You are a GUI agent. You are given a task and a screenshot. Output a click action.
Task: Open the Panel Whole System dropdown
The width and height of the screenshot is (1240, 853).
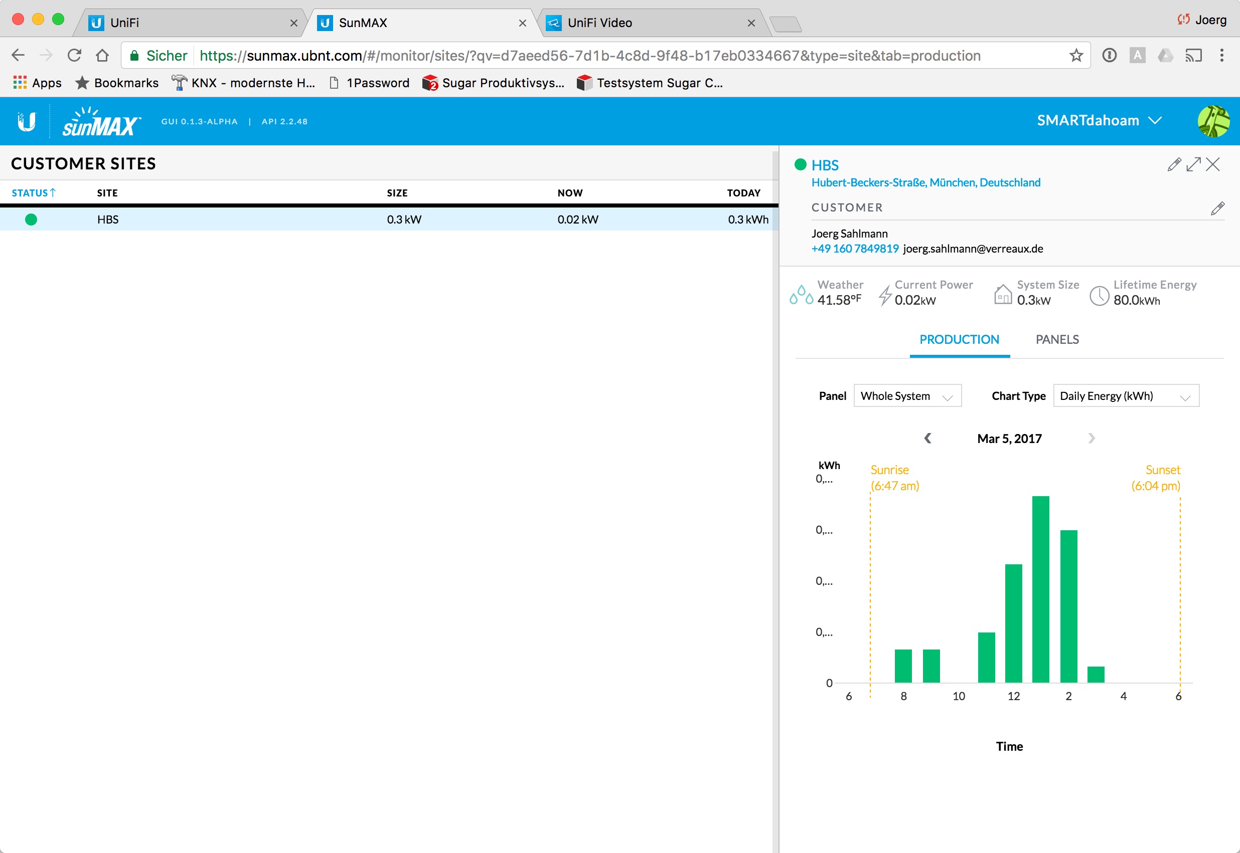click(x=907, y=396)
